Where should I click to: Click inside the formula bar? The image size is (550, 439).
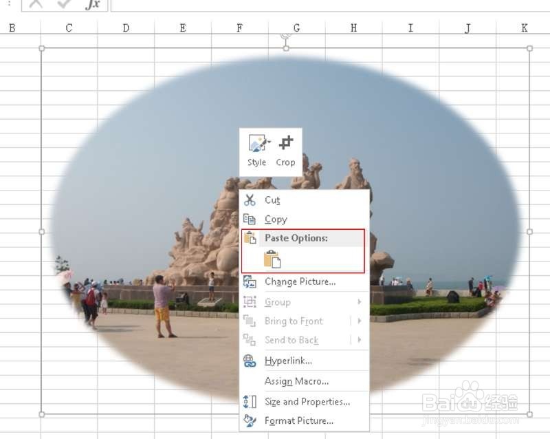click(275, 6)
